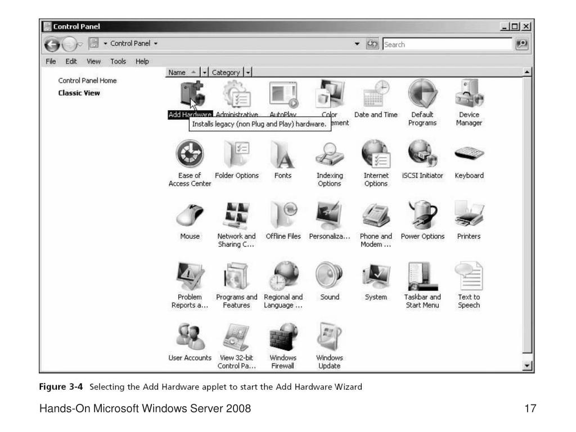Open the Help menu
The image size is (576, 432).
pos(142,61)
